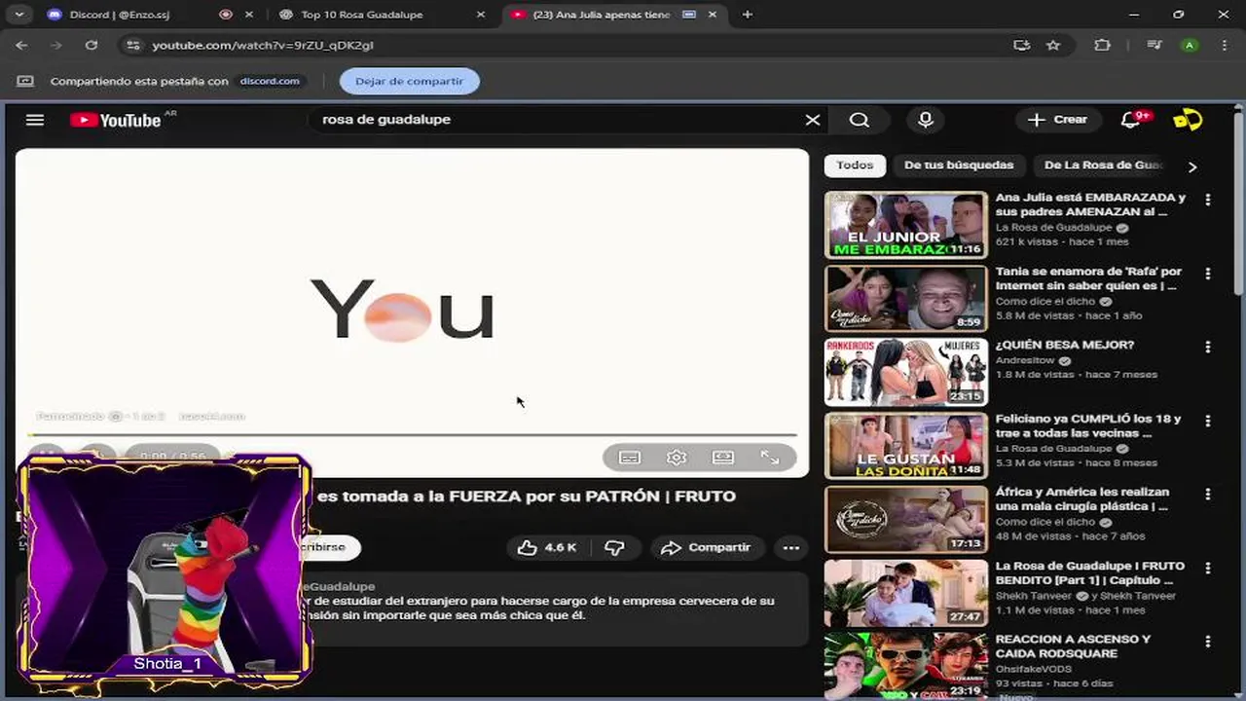
Task: Toggle subtitles in the video player
Action: tap(630, 458)
